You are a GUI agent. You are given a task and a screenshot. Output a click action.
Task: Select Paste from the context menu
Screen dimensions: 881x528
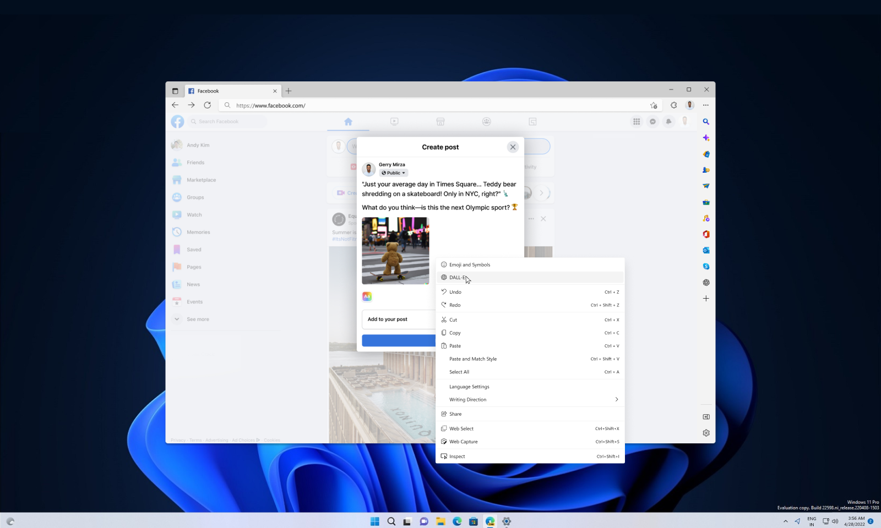click(530, 346)
